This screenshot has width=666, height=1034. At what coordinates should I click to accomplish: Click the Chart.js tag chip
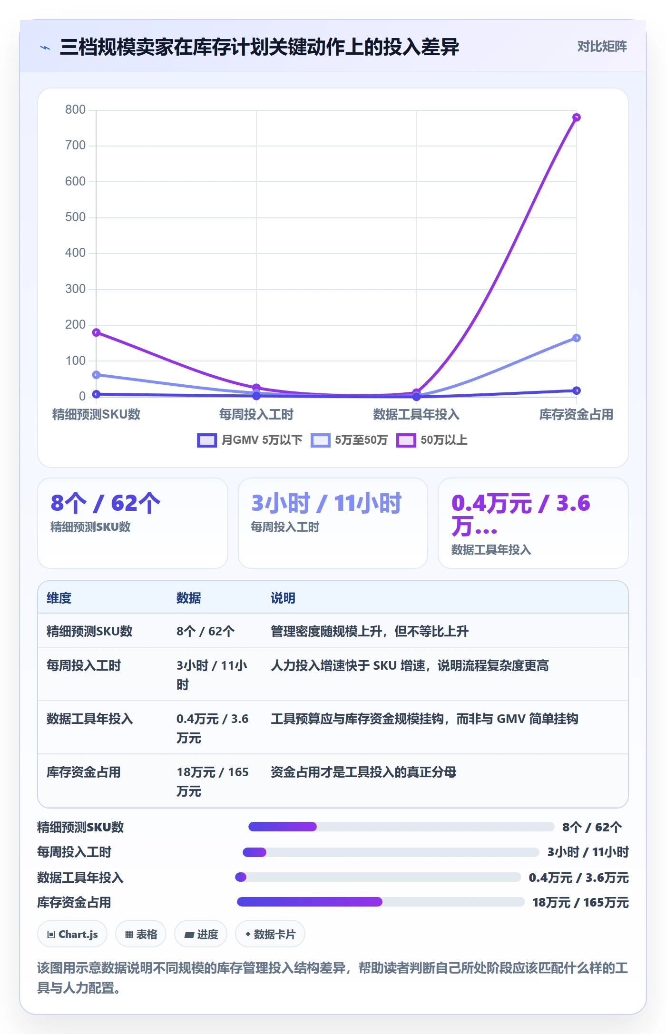(72, 934)
